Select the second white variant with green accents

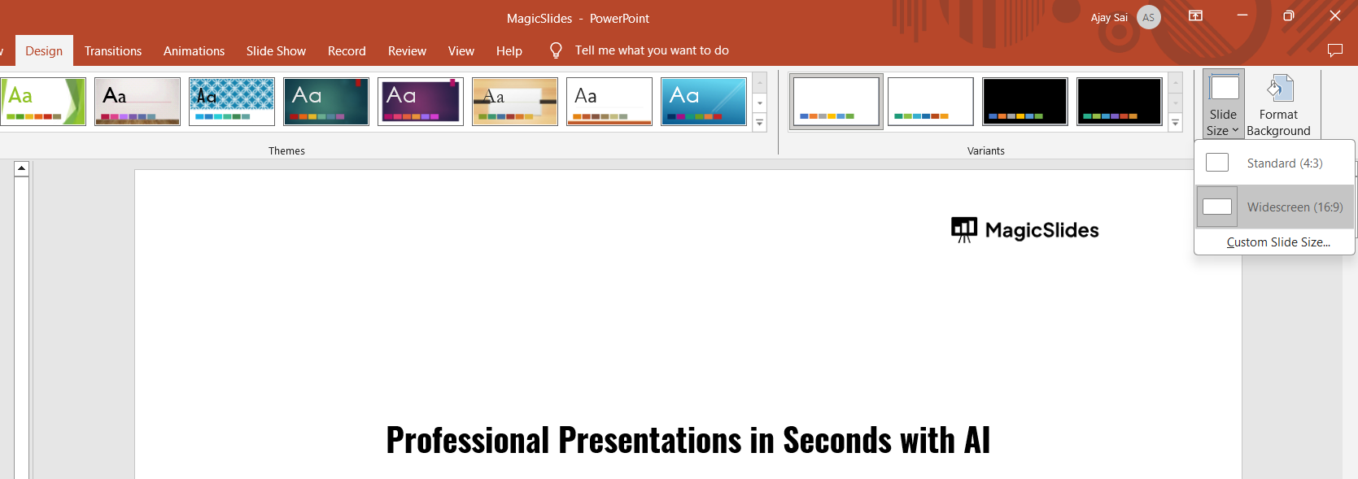(931, 102)
